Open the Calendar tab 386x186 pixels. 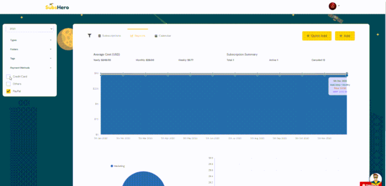pos(163,36)
